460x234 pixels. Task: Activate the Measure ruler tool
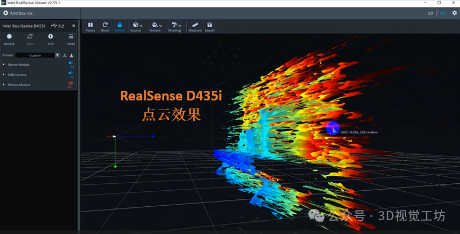[x=195, y=27]
